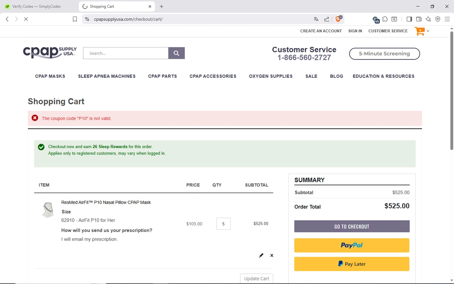The image size is (454, 284).
Task: Open CPAP MASKS menu
Action: [50, 76]
